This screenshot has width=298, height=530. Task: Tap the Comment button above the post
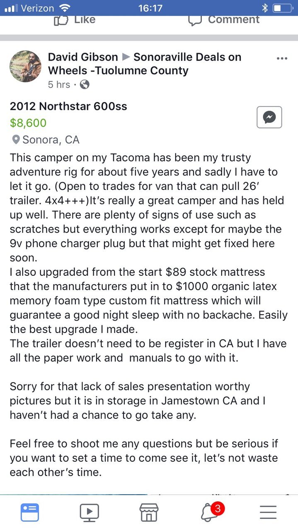(x=224, y=19)
